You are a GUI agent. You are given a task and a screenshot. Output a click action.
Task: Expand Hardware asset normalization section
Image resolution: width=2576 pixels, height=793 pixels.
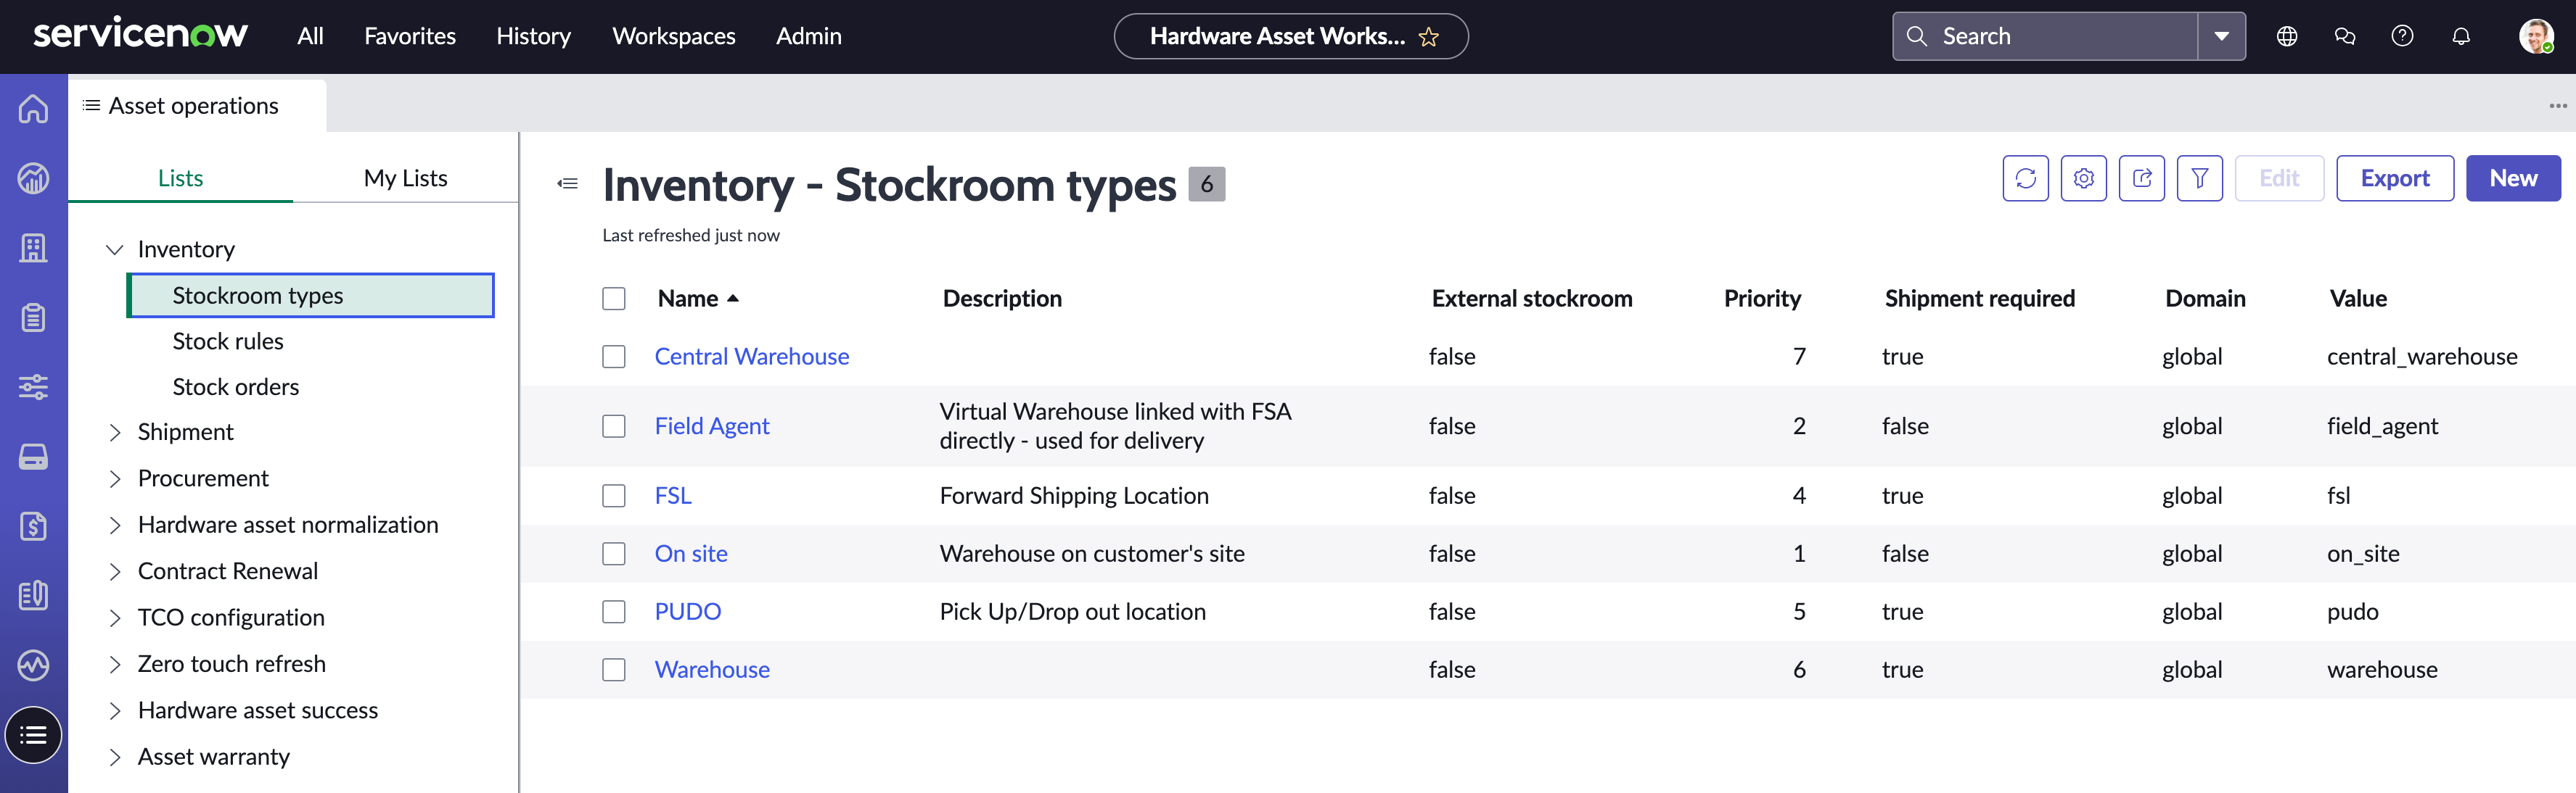(x=115, y=526)
